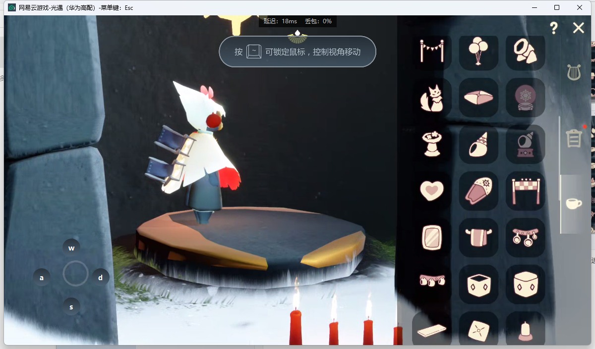
Task: Pick the open-top box item
Action: tap(478, 284)
